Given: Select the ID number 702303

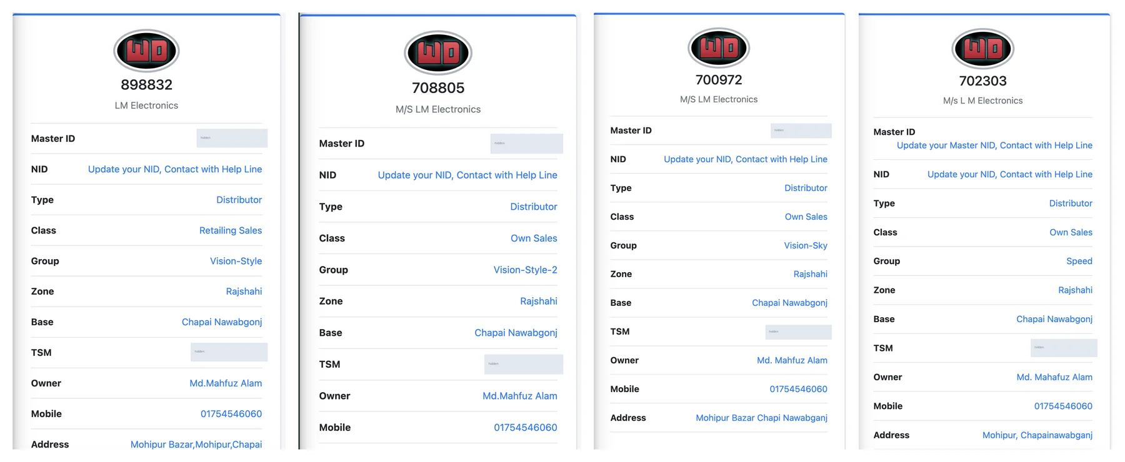Looking at the screenshot, I should point(982,81).
